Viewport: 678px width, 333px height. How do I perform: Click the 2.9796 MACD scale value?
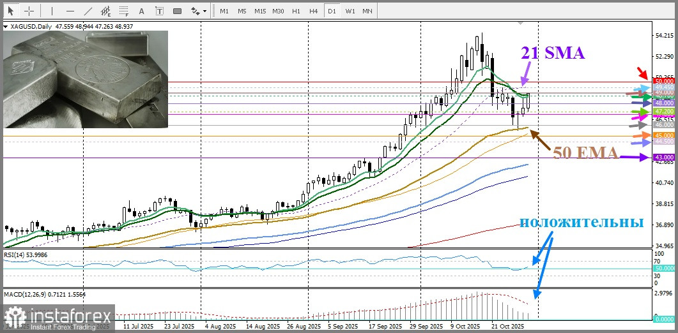pyautogui.click(x=665, y=293)
